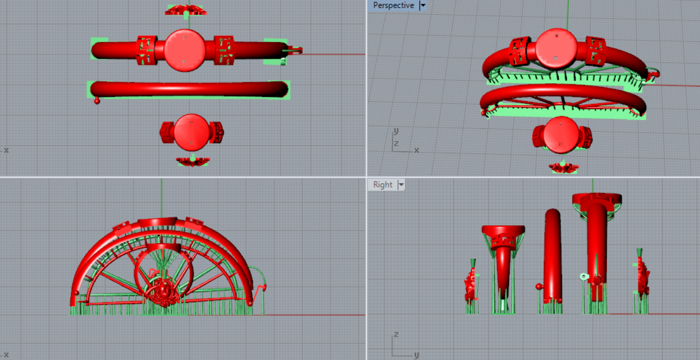Pick the small white loop in Right viewport
The height and width of the screenshot is (360, 700).
click(584, 277)
